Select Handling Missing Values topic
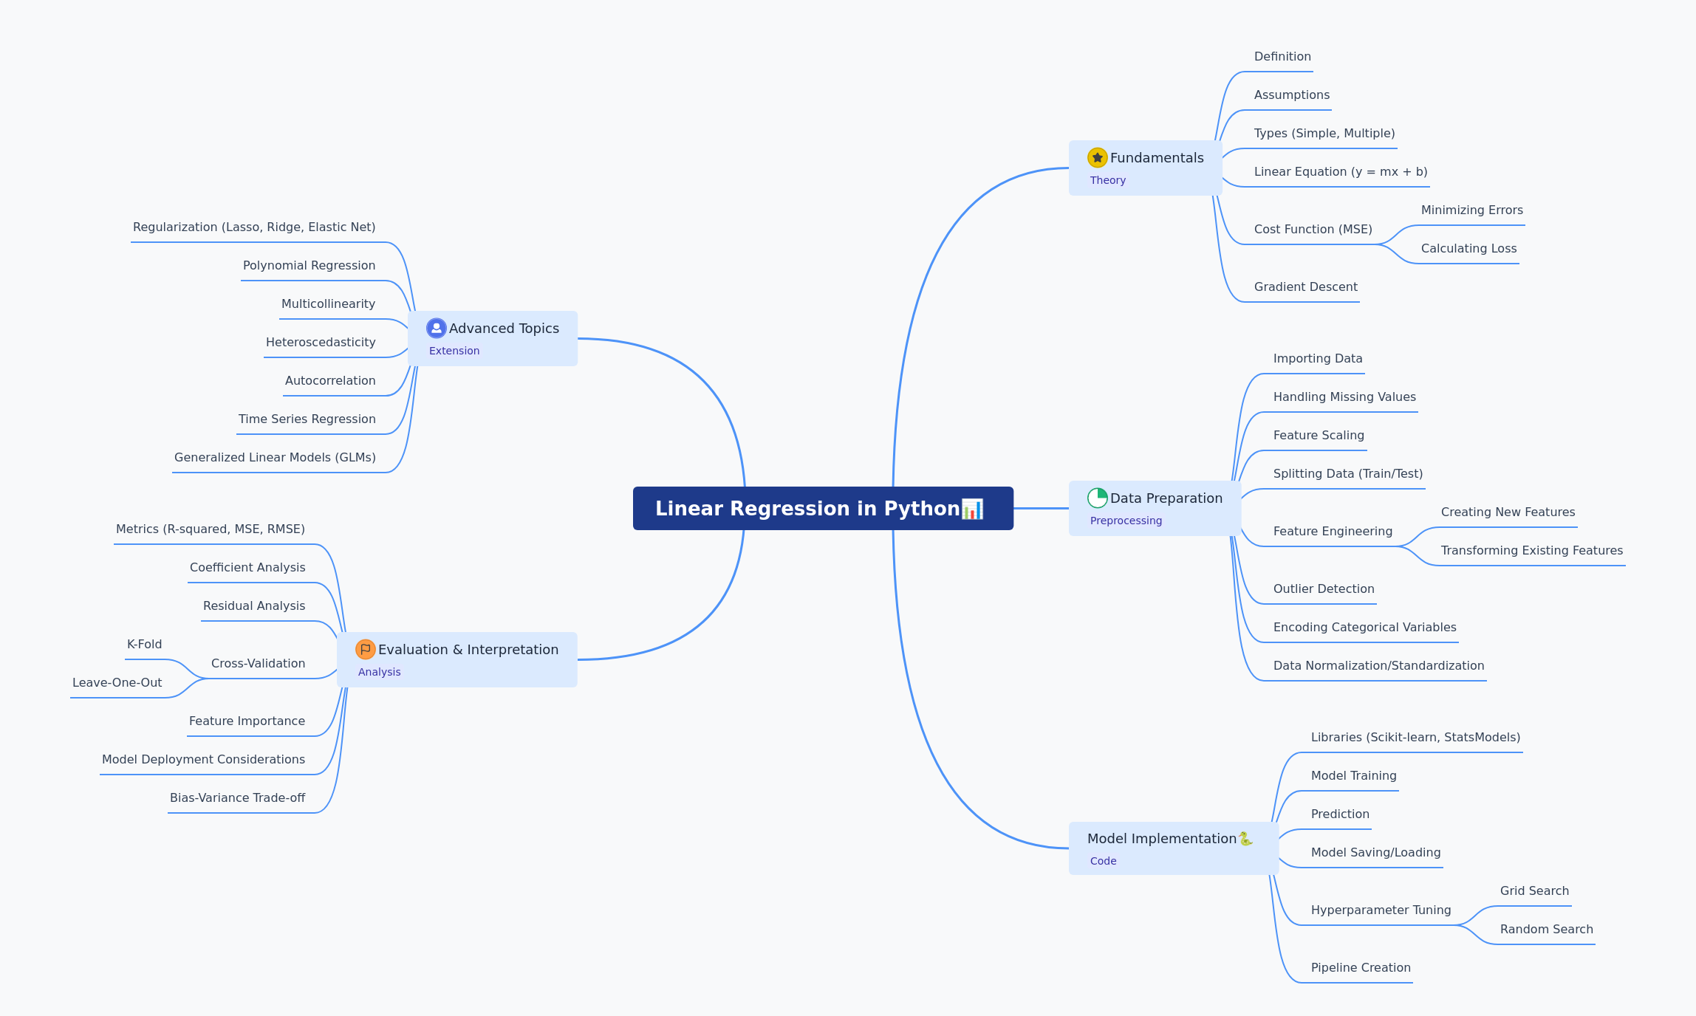Screen dimensions: 1696x1016 coord(1344,397)
